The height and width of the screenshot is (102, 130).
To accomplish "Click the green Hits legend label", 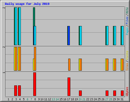I will tap(127, 10).
